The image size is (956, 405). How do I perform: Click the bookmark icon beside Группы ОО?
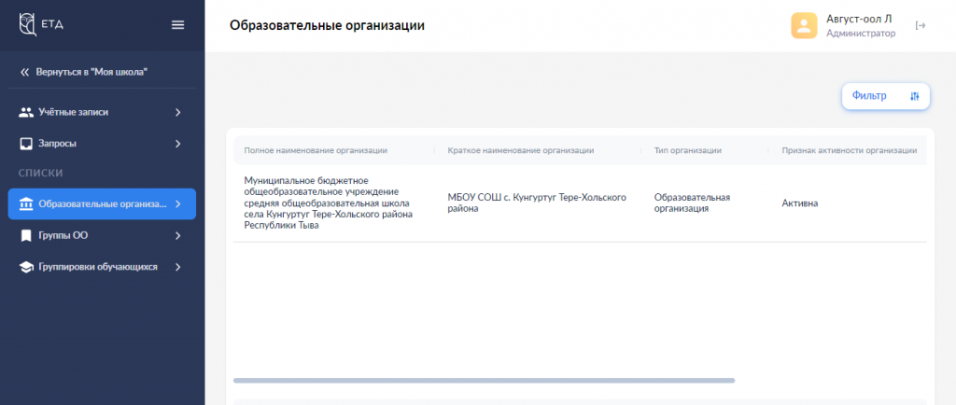tap(26, 235)
